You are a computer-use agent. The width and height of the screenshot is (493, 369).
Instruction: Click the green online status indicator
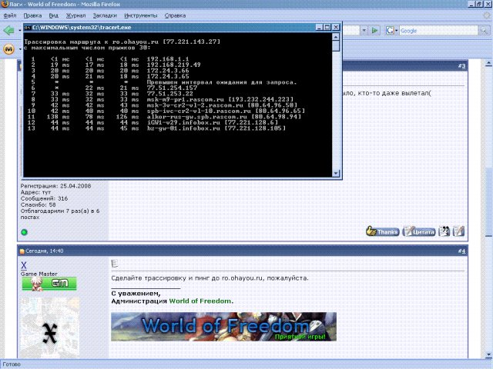pyautogui.click(x=24, y=232)
